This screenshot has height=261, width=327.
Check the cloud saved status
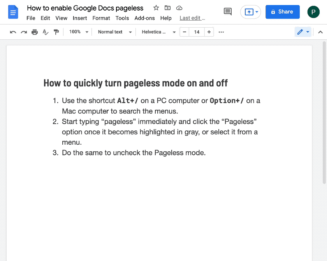click(x=179, y=8)
